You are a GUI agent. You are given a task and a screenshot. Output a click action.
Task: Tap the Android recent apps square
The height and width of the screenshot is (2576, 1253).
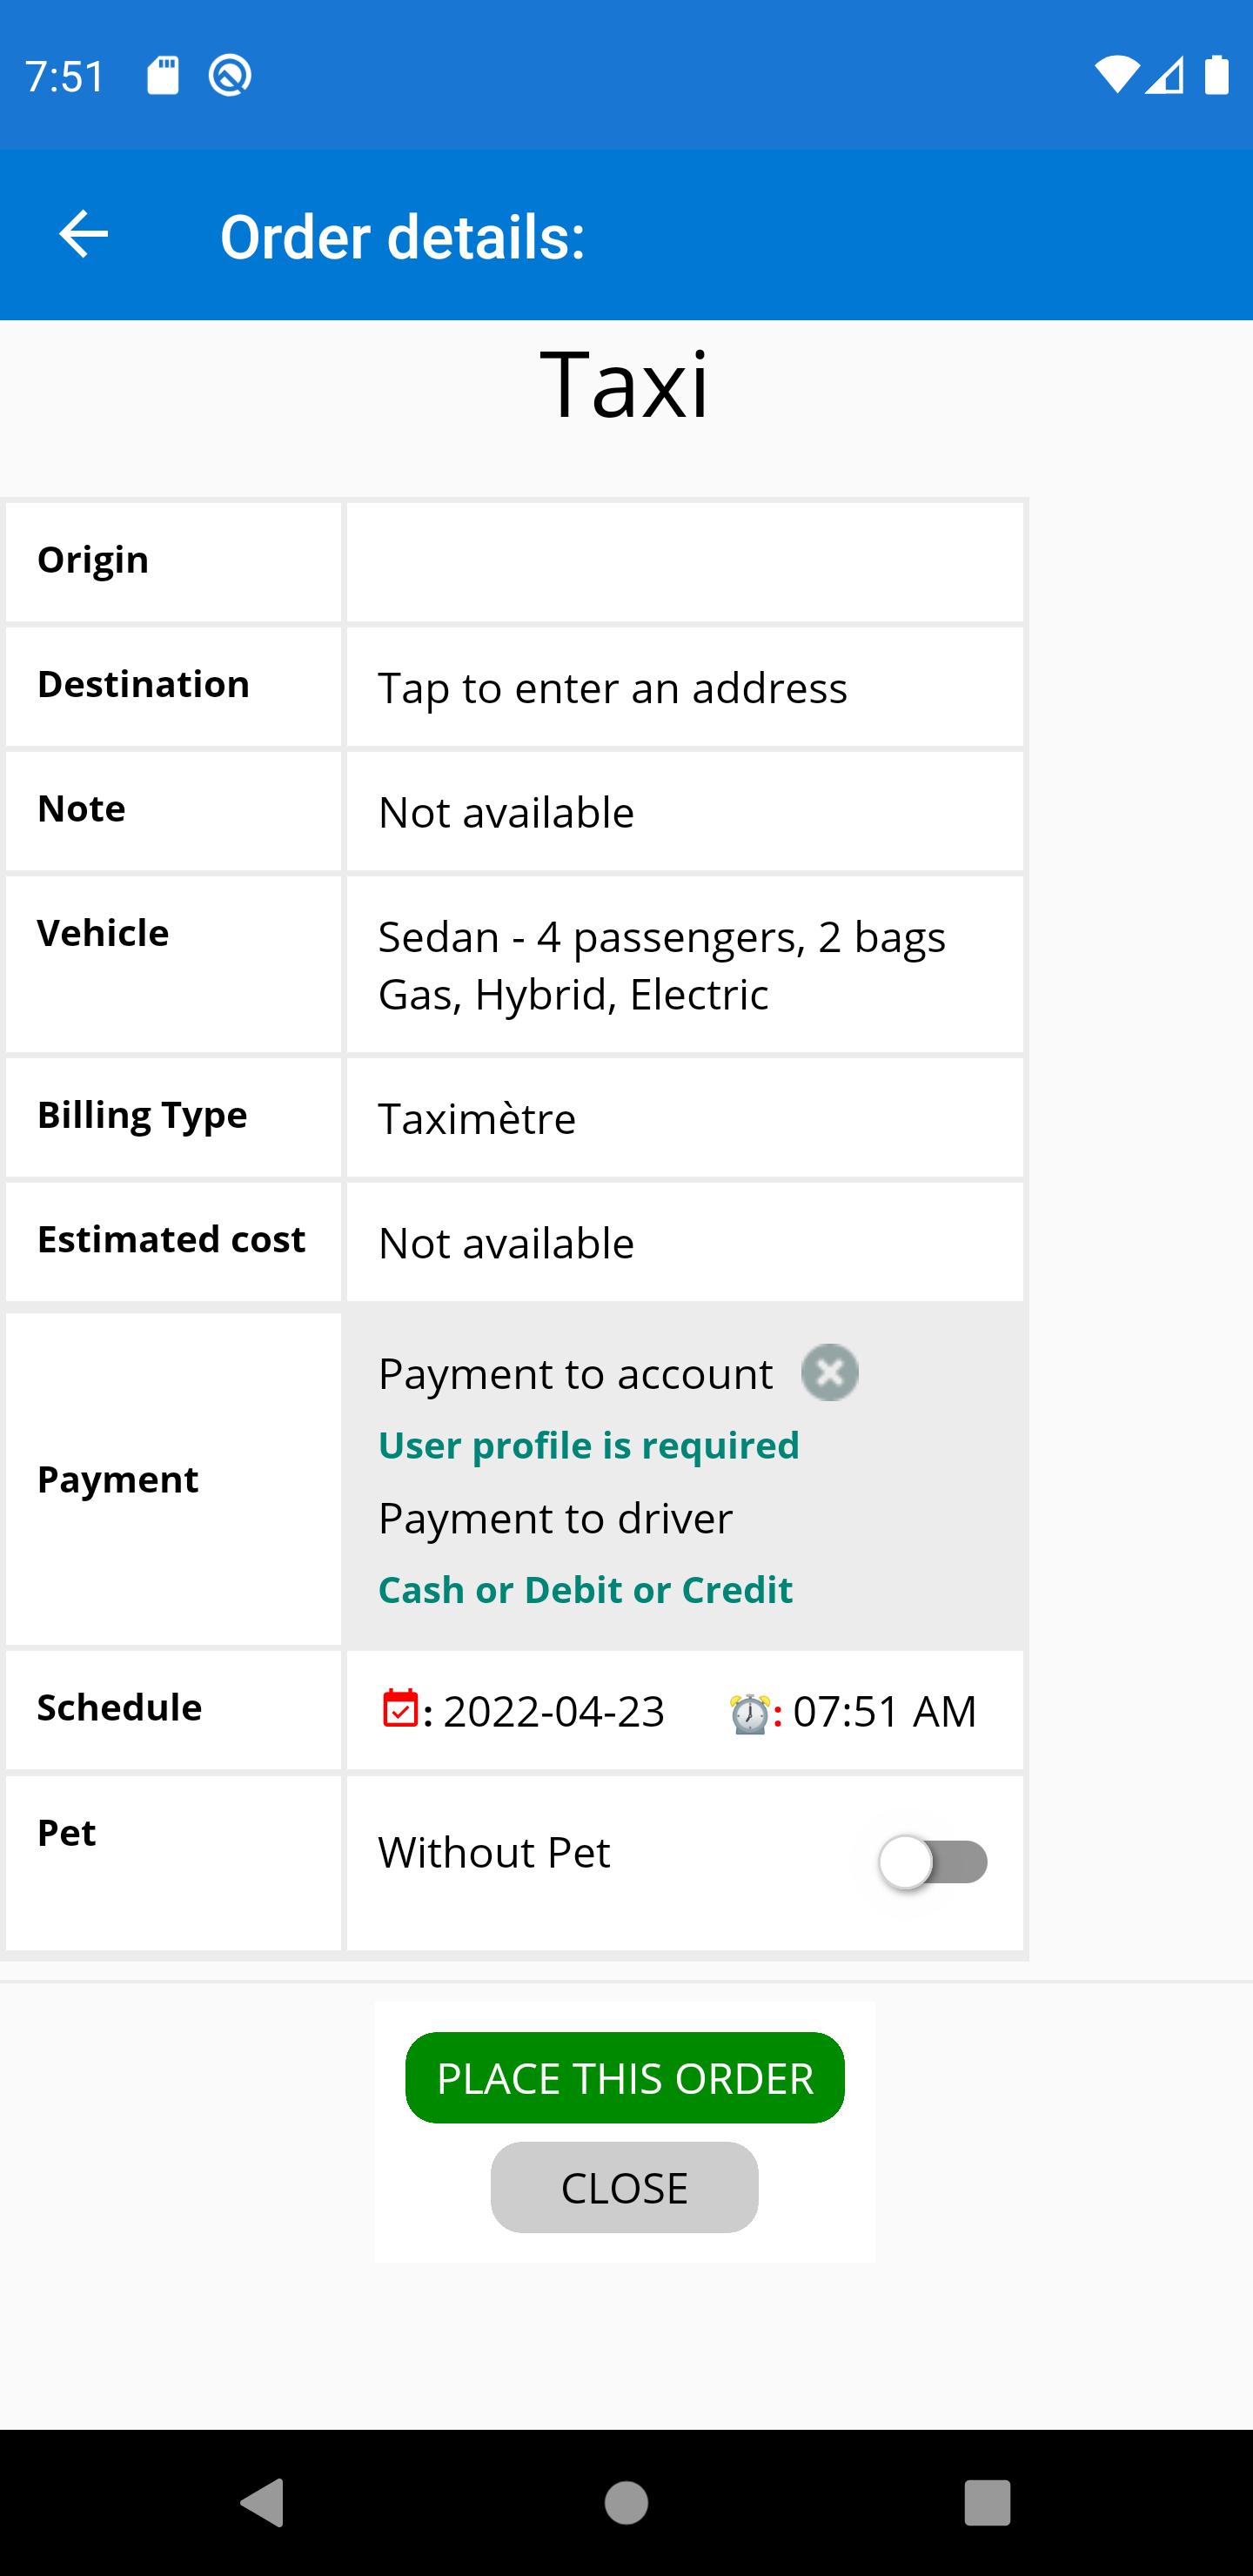click(987, 2502)
